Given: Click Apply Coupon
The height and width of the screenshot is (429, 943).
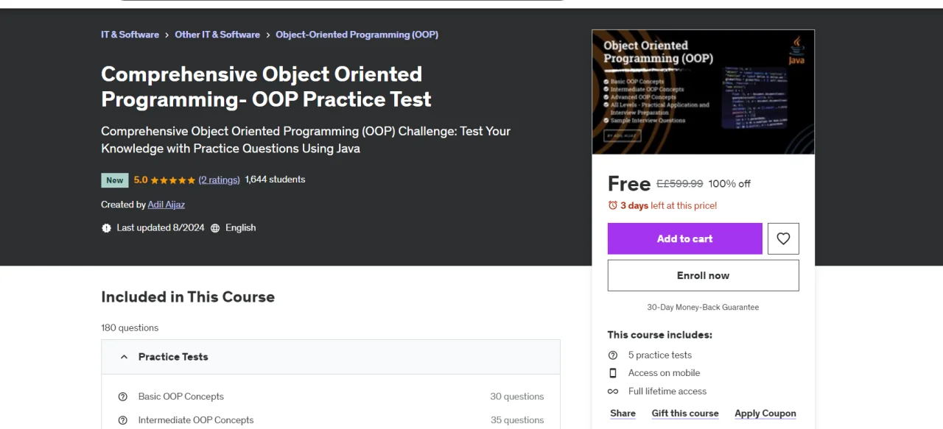Looking at the screenshot, I should 765,414.
